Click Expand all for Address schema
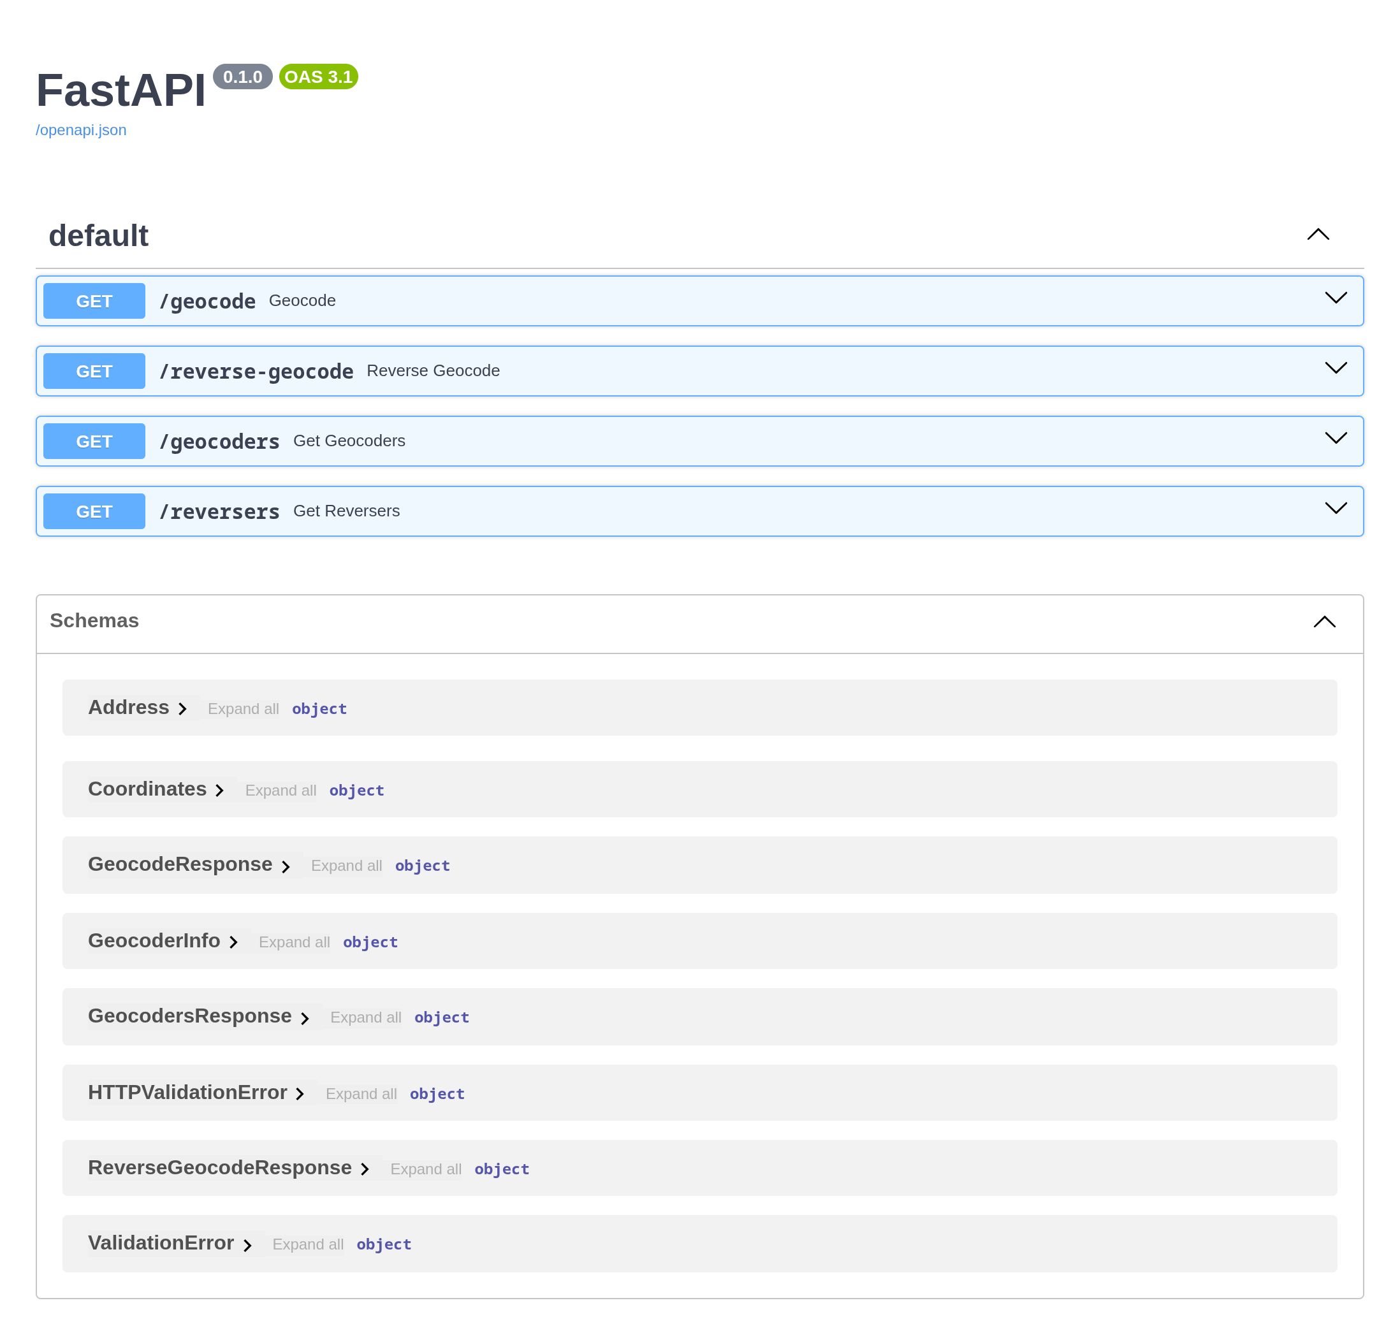Screen dimensions: 1400x1326 coord(243,708)
